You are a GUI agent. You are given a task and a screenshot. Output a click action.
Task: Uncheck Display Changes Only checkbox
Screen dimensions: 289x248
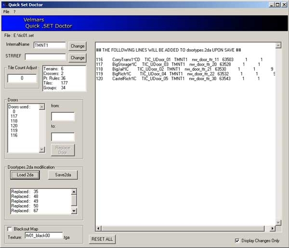click(x=236, y=240)
